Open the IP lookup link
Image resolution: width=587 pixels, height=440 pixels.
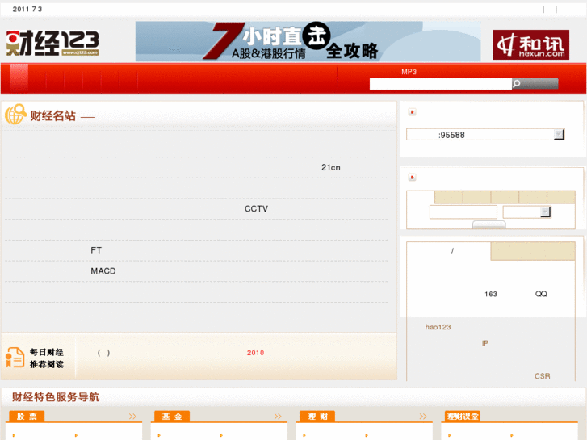484,343
